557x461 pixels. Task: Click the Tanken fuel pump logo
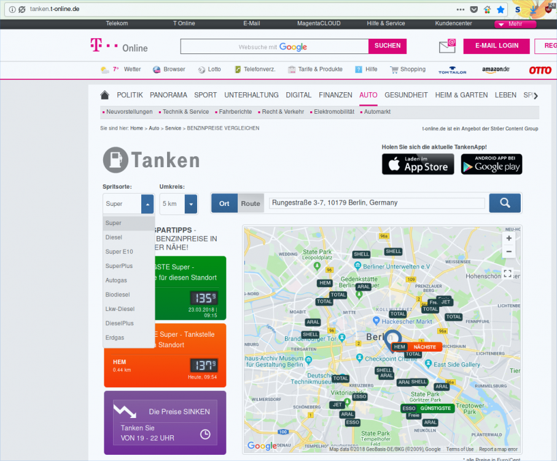151,160
